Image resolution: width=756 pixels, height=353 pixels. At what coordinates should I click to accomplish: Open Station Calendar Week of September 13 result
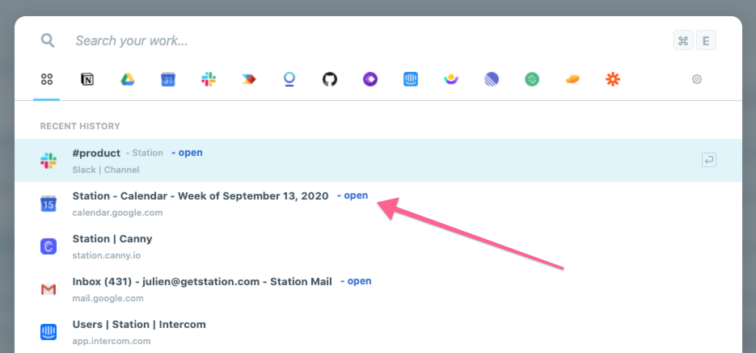click(378, 204)
